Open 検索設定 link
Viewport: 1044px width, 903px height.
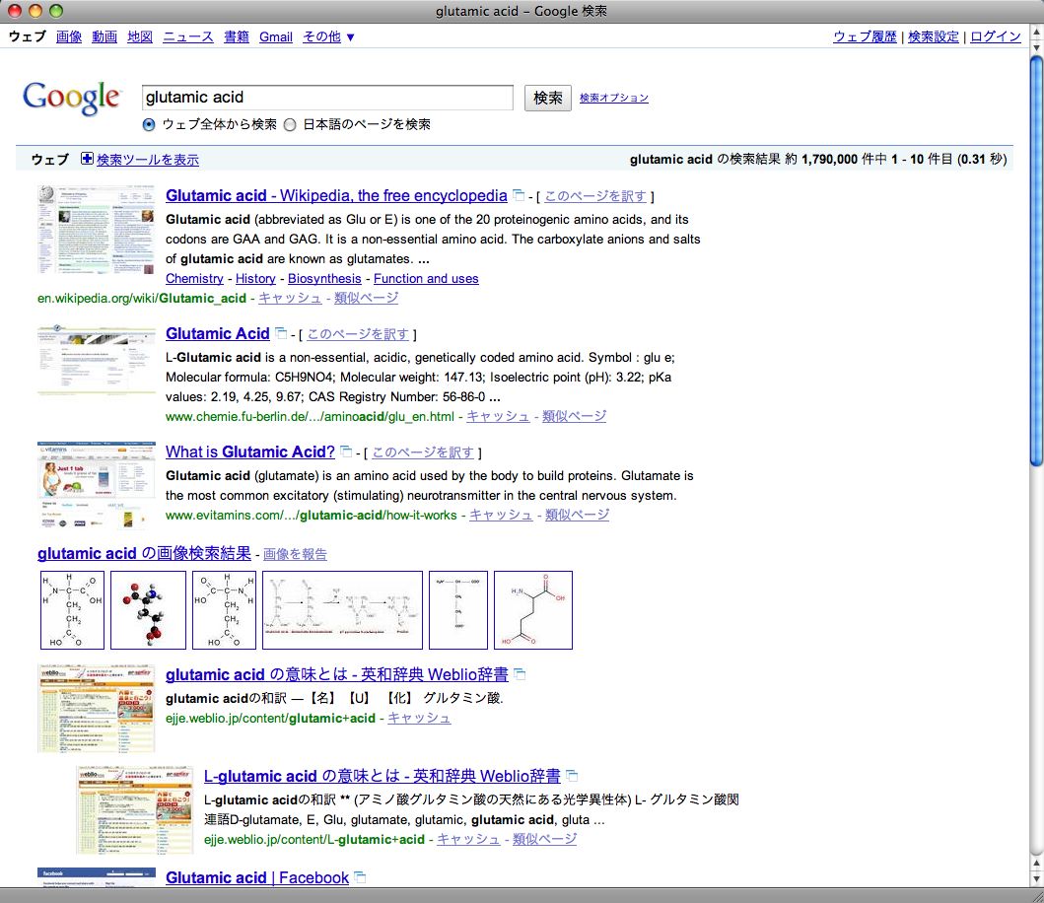(934, 36)
